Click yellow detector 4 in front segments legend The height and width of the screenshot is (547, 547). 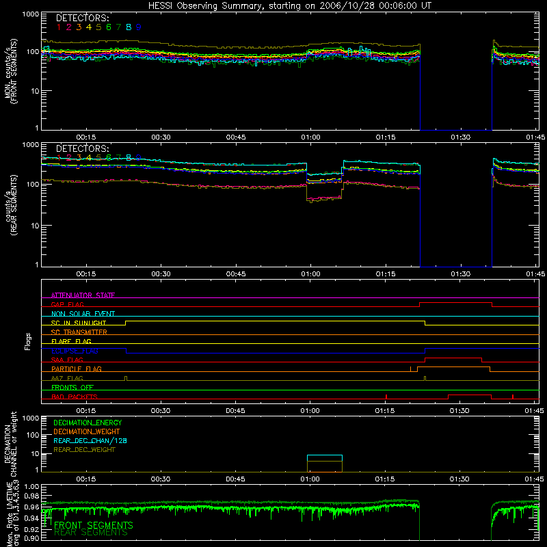click(89, 27)
